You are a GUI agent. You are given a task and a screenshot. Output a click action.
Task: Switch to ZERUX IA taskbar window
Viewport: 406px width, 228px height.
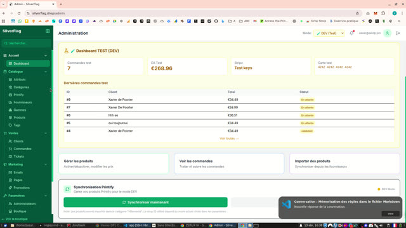pos(193,225)
